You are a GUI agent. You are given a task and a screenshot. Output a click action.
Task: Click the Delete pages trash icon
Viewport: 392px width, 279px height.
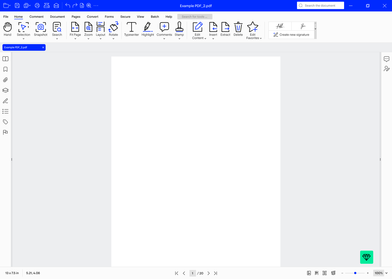tap(238, 29)
